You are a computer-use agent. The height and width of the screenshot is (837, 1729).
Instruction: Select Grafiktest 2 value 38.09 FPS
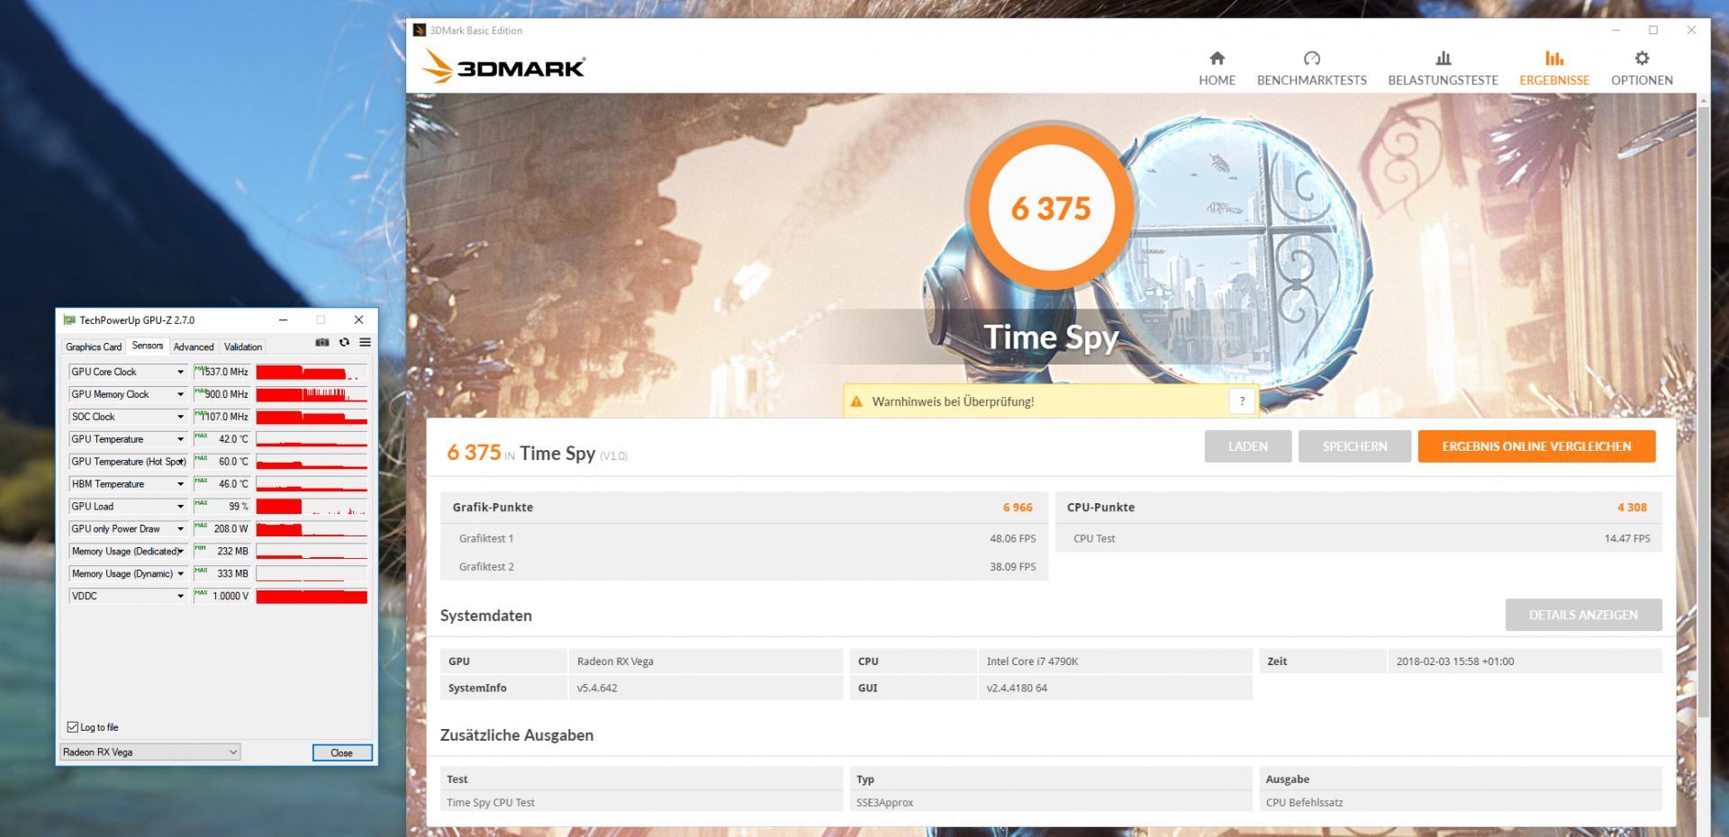pos(1012,567)
